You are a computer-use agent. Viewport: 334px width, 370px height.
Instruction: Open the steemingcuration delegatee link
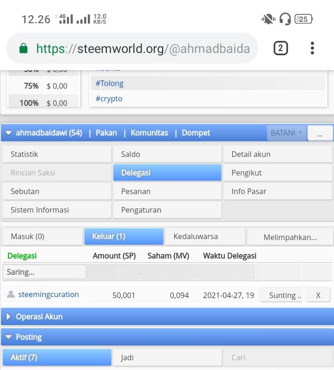(x=49, y=294)
